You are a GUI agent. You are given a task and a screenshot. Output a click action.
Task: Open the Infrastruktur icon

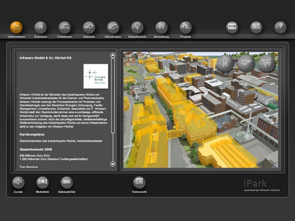tap(113, 27)
